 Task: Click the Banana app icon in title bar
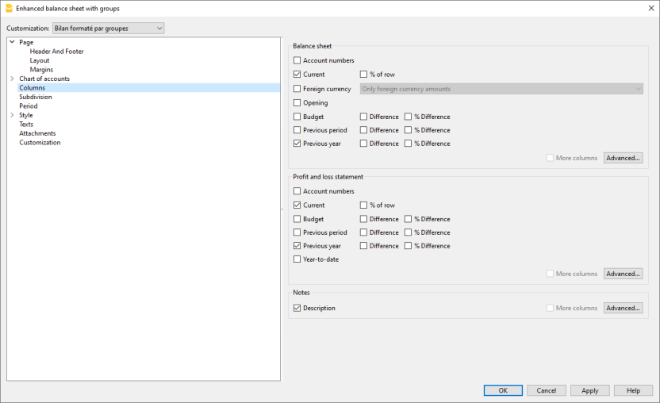(9, 9)
